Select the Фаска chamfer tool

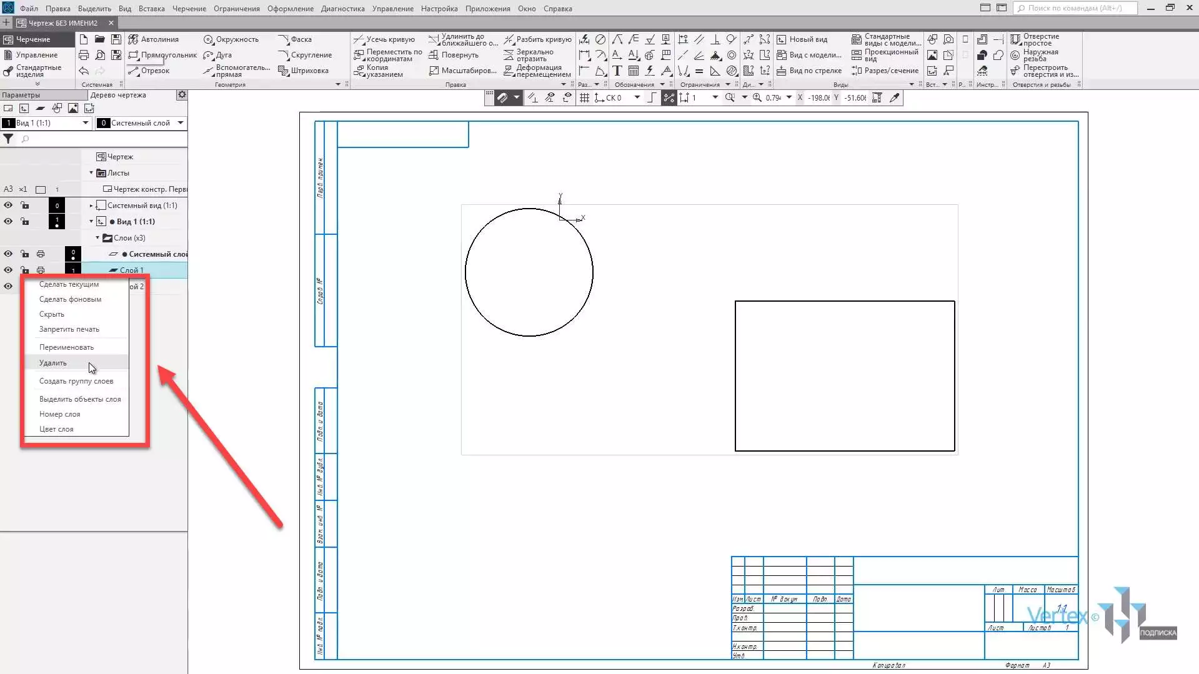point(295,39)
